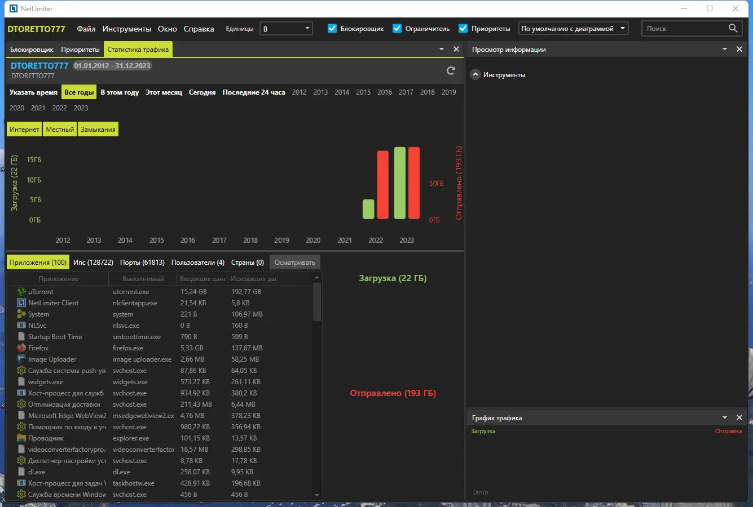Click the gear icon for Оптимизация доставки
Screen dimensions: 753x507
[x=21, y=404]
